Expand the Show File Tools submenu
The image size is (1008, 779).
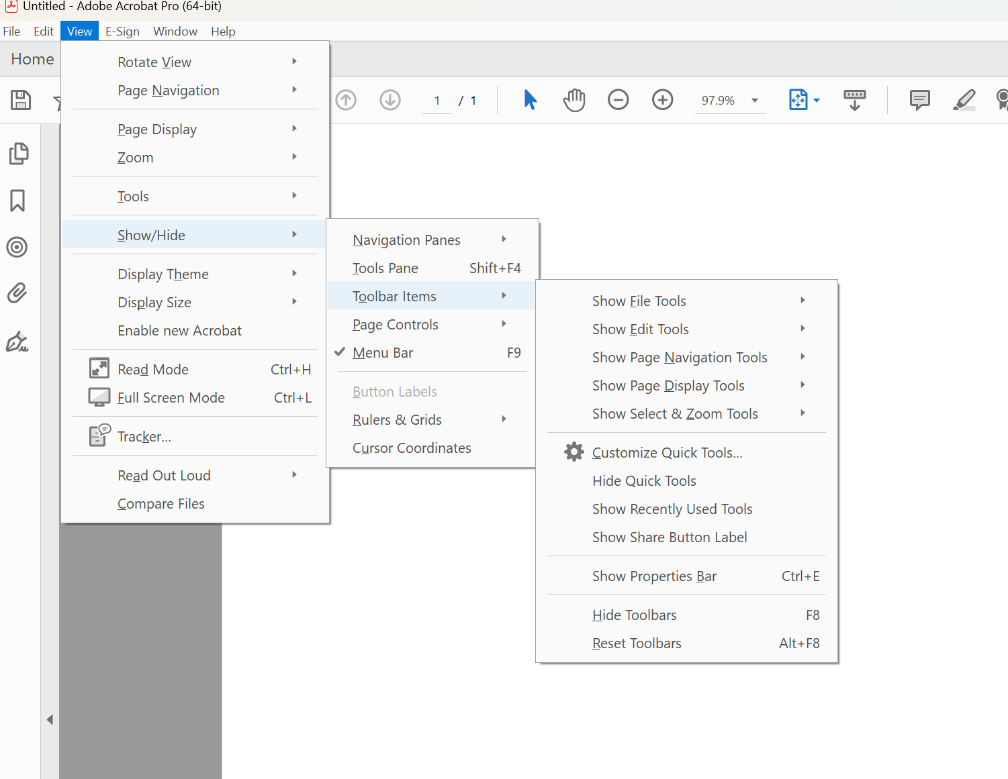tap(639, 301)
